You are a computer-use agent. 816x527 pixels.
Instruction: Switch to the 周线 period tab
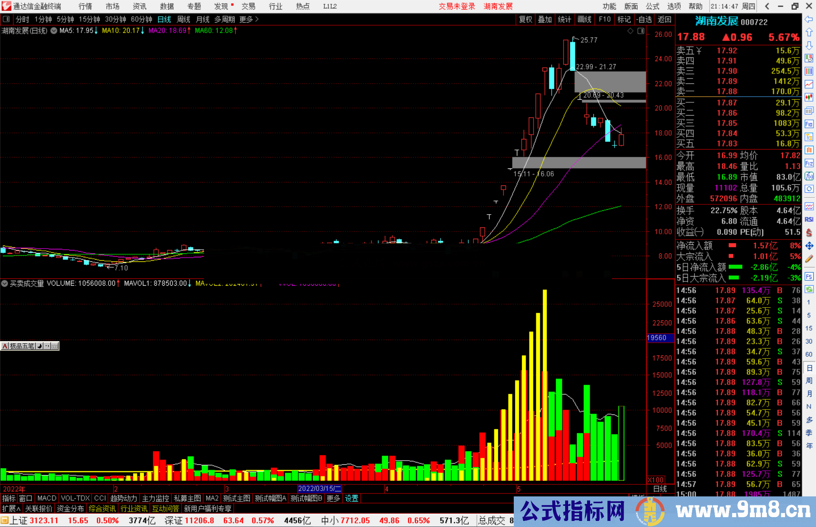[x=184, y=19]
